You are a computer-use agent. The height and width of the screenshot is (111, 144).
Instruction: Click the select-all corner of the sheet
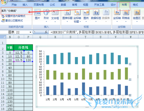(3, 37)
